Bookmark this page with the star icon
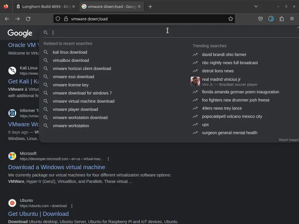 [x=231, y=19]
